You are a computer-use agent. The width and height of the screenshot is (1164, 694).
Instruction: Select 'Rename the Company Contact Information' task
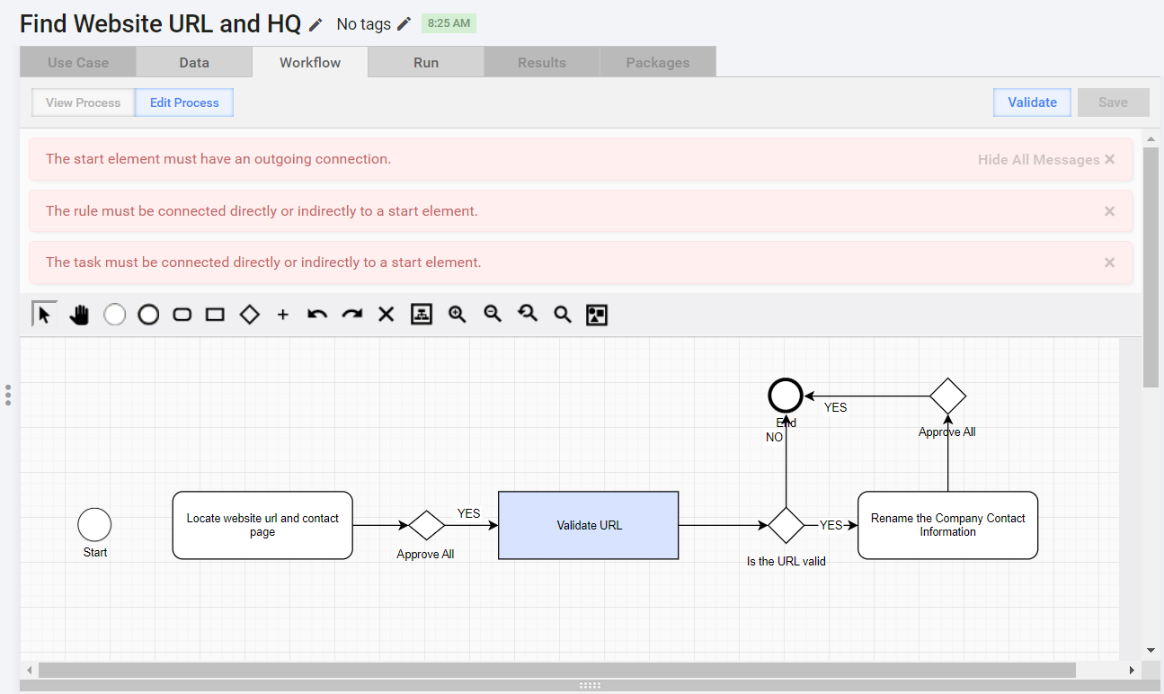click(948, 525)
